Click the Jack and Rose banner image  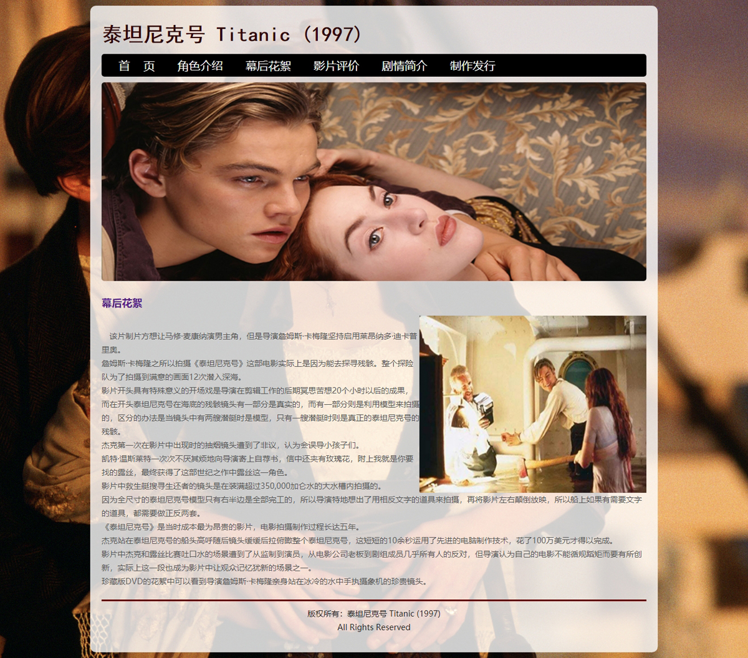(374, 181)
